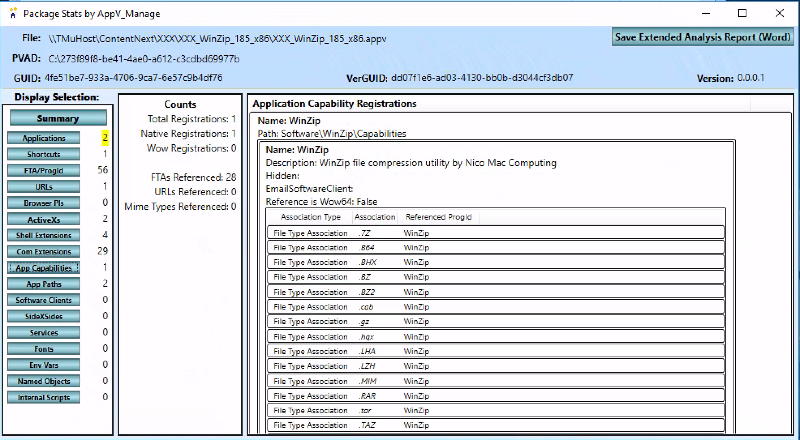Click the package file path text
The image size is (800, 440).
(217, 38)
